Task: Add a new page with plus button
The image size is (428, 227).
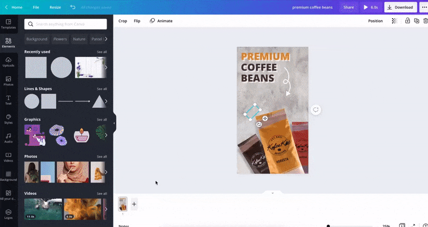Action: point(134,204)
